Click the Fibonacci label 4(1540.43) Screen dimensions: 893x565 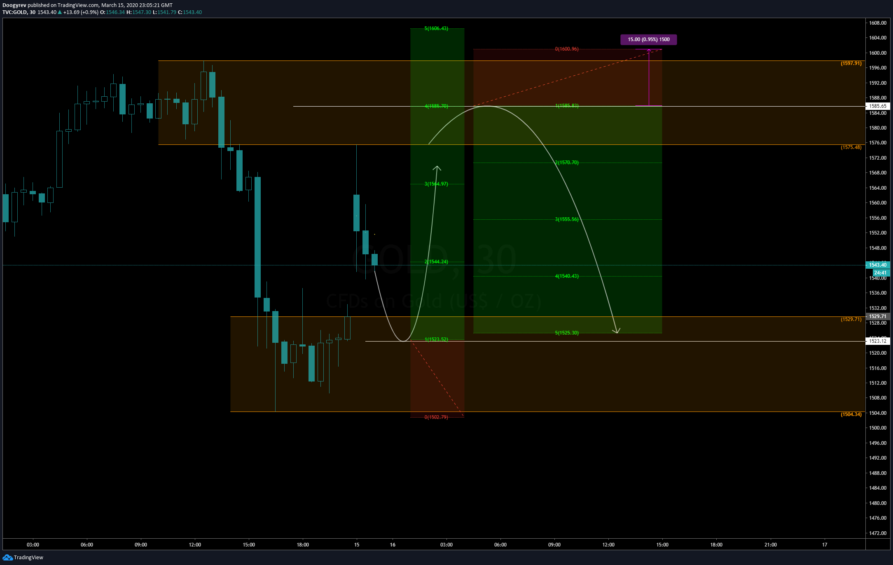567,276
